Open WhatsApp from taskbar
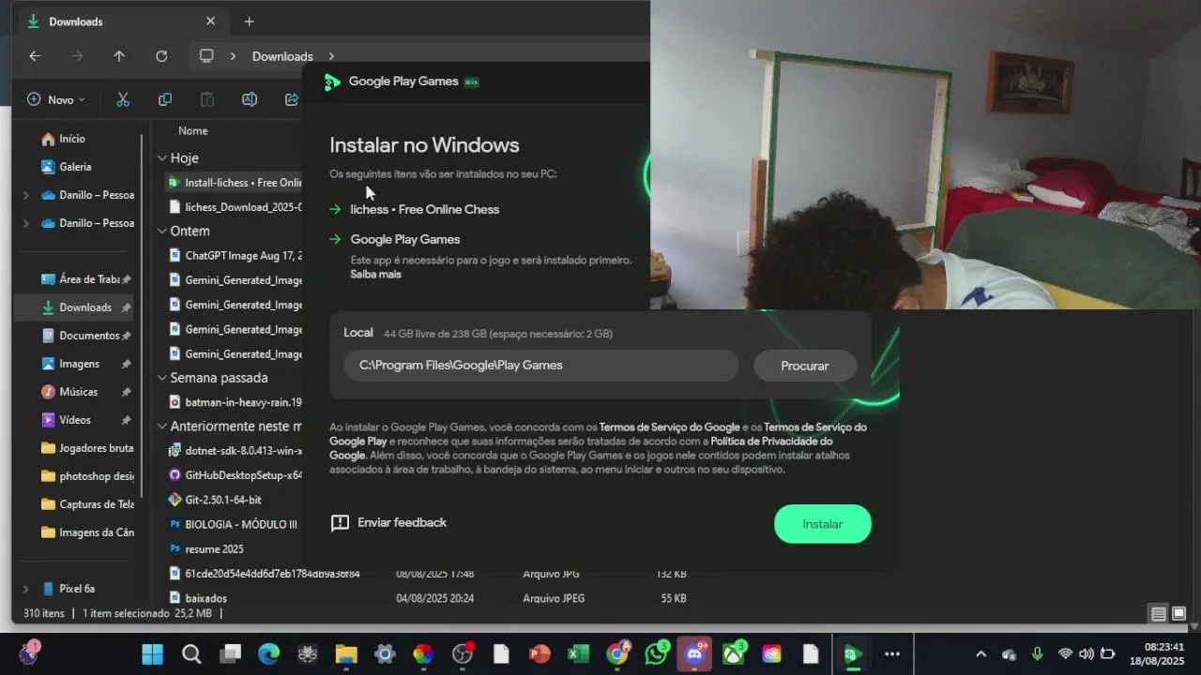 pyautogui.click(x=656, y=653)
